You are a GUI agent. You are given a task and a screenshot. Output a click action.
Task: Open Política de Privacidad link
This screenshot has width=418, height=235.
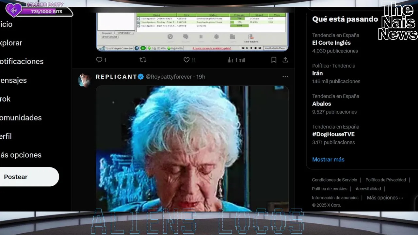coord(386,180)
